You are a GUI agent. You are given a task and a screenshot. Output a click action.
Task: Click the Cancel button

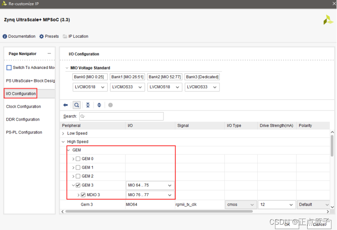tap(319, 224)
